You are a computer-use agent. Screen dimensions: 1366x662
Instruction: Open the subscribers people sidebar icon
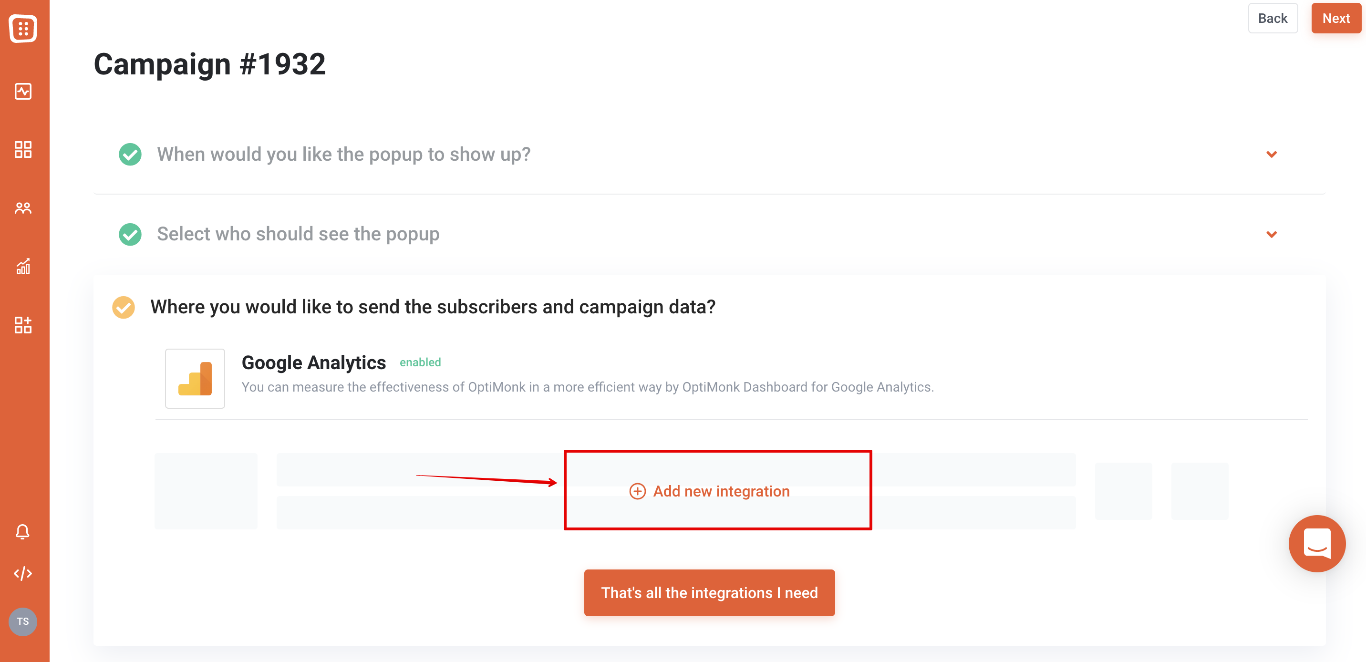click(x=23, y=208)
